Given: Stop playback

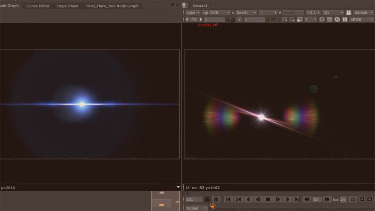Looking at the screenshot, I should (268, 199).
